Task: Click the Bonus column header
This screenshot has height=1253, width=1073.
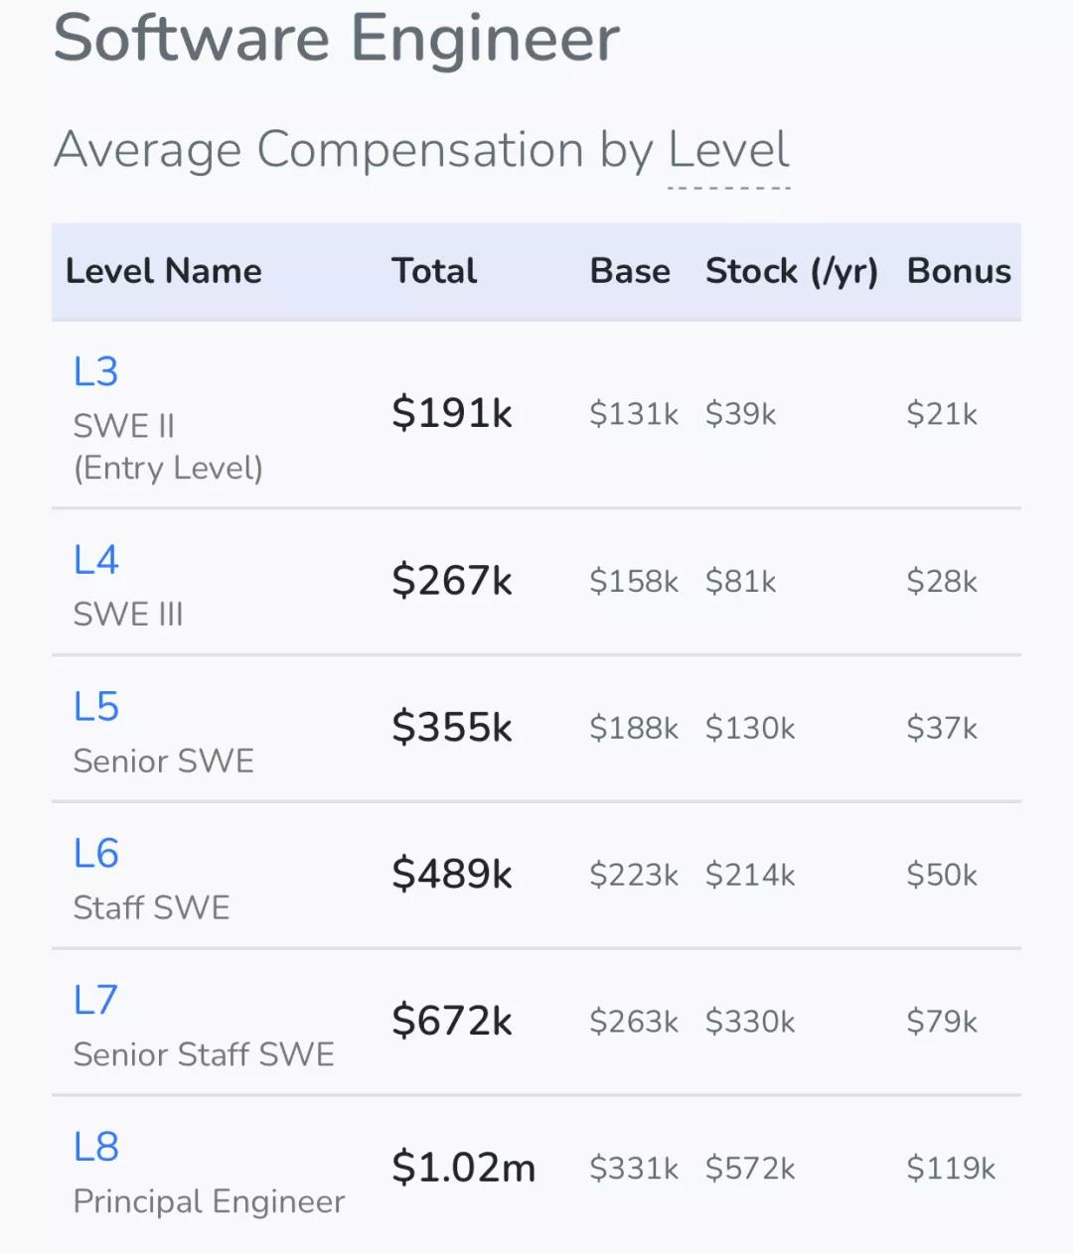Action: coord(959,271)
